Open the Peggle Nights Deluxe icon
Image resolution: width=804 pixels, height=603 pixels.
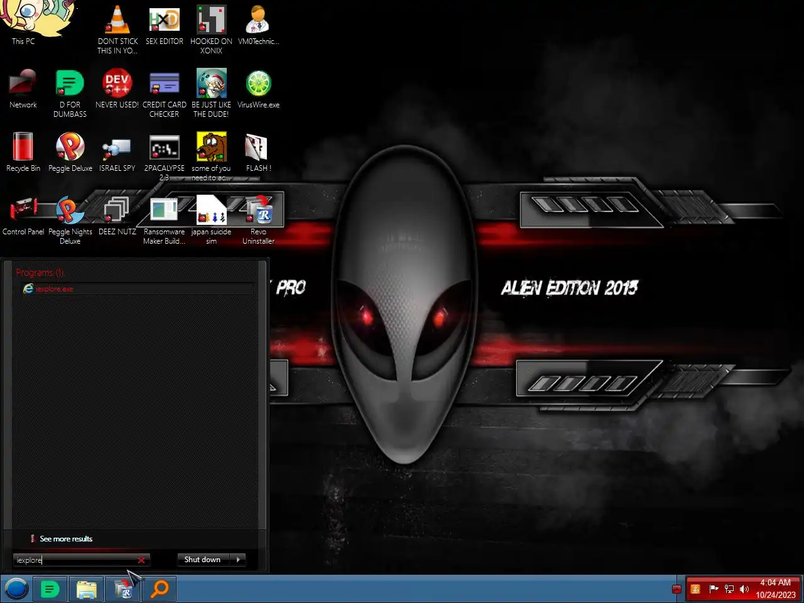[70, 220]
